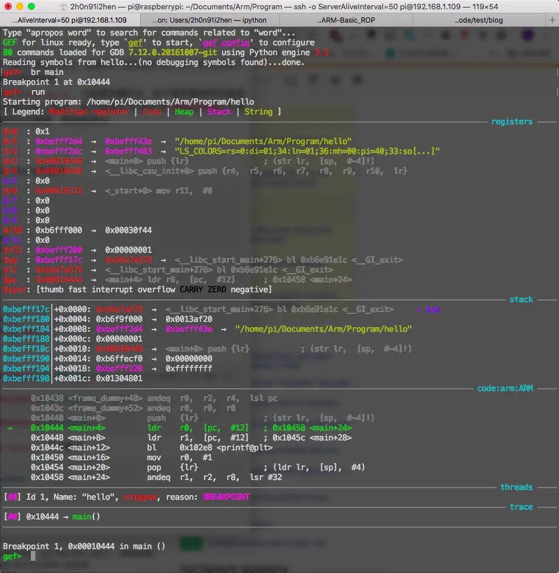
Task: Click the 'code:arm:ARM' section header
Action: click(x=505, y=388)
